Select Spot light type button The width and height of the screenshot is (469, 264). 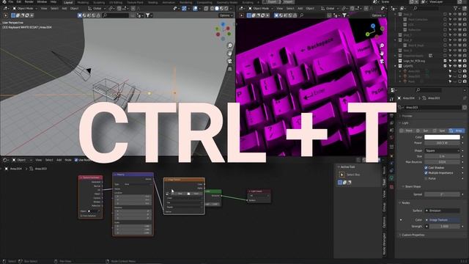tap(440, 131)
